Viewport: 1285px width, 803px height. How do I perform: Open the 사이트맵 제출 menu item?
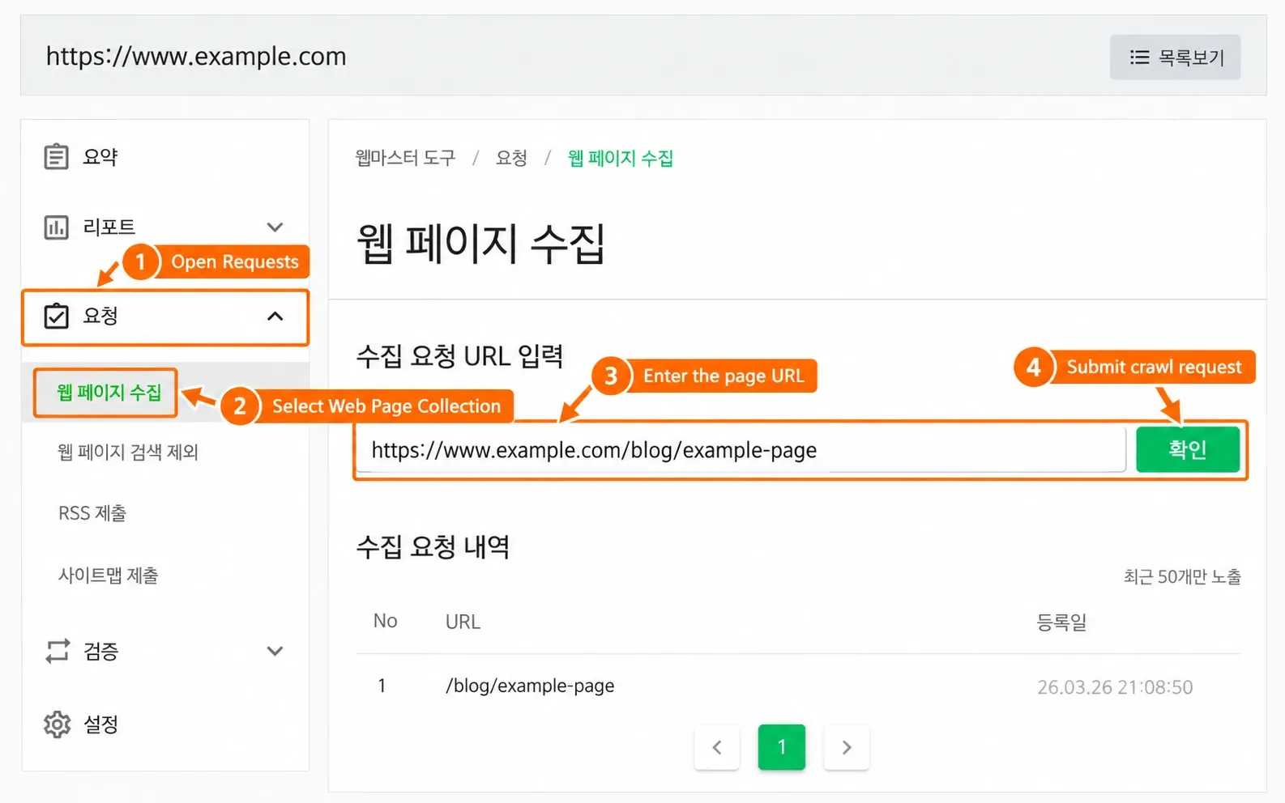(108, 576)
